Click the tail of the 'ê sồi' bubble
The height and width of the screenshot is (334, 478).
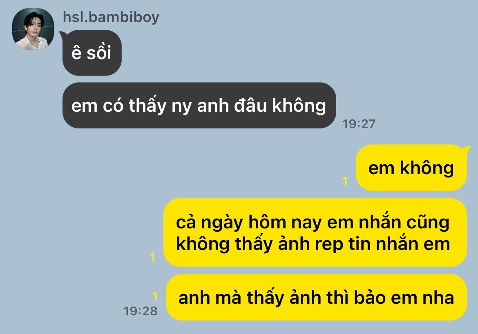pyautogui.click(x=62, y=34)
